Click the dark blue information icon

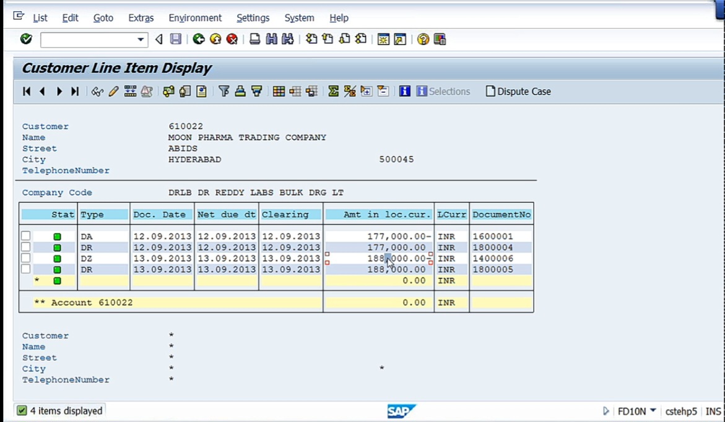[405, 92]
